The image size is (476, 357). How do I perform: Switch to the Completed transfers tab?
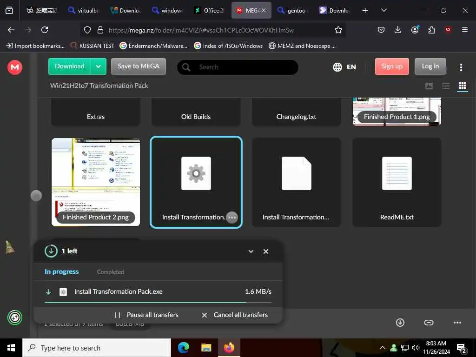[x=110, y=272]
